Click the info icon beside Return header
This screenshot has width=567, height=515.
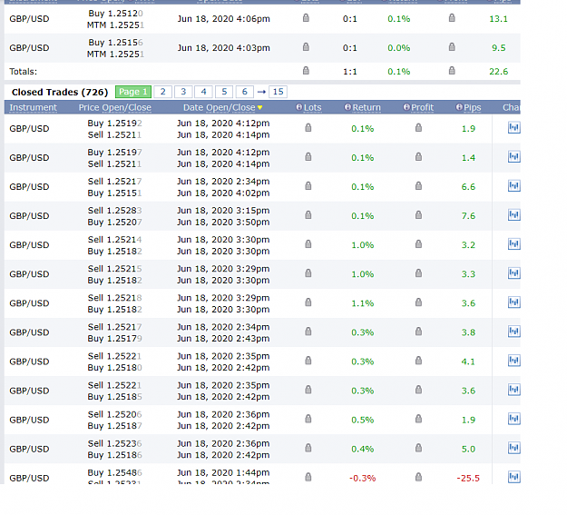pyautogui.click(x=347, y=107)
